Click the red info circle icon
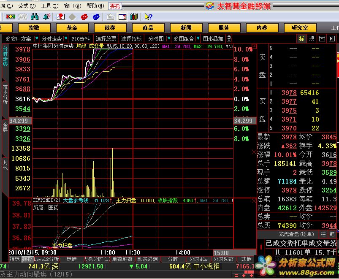 84,17
